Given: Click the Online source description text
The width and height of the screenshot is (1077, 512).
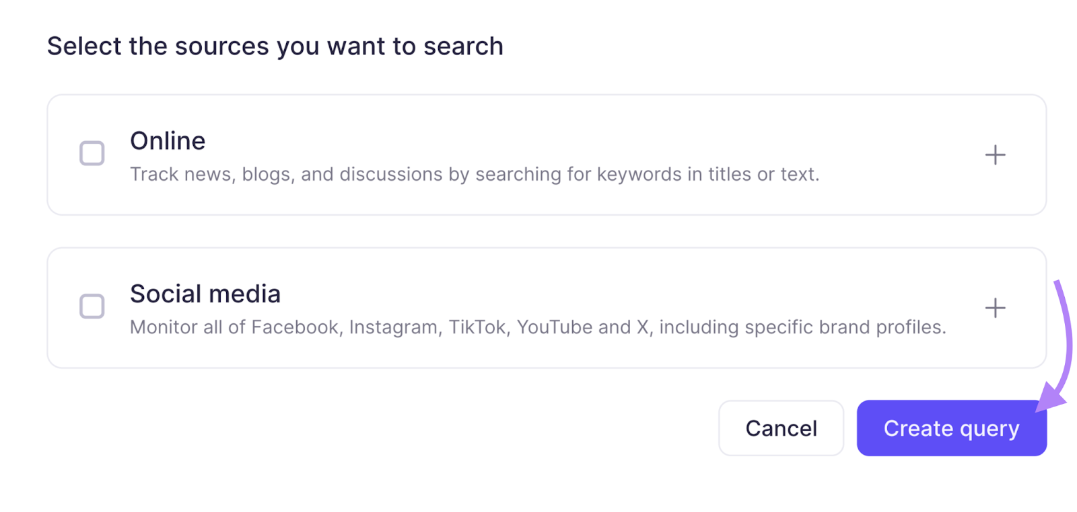Looking at the screenshot, I should click(x=475, y=174).
